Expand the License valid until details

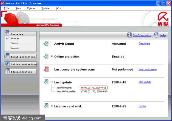[52, 106]
